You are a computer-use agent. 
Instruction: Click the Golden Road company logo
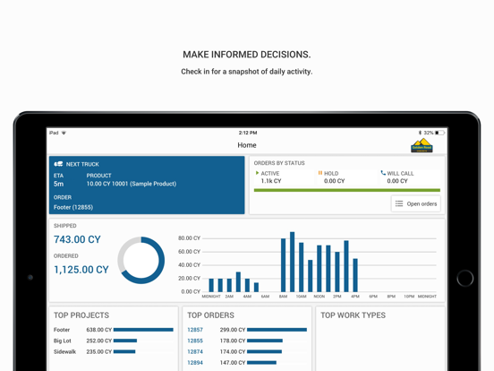[x=422, y=145]
